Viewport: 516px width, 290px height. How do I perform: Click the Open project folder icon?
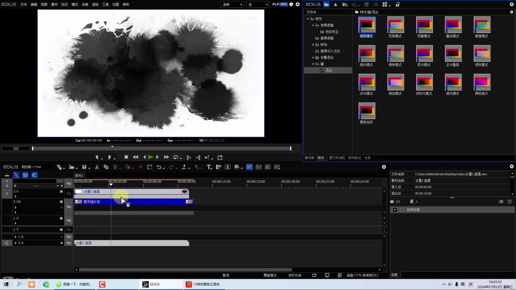coord(71,167)
